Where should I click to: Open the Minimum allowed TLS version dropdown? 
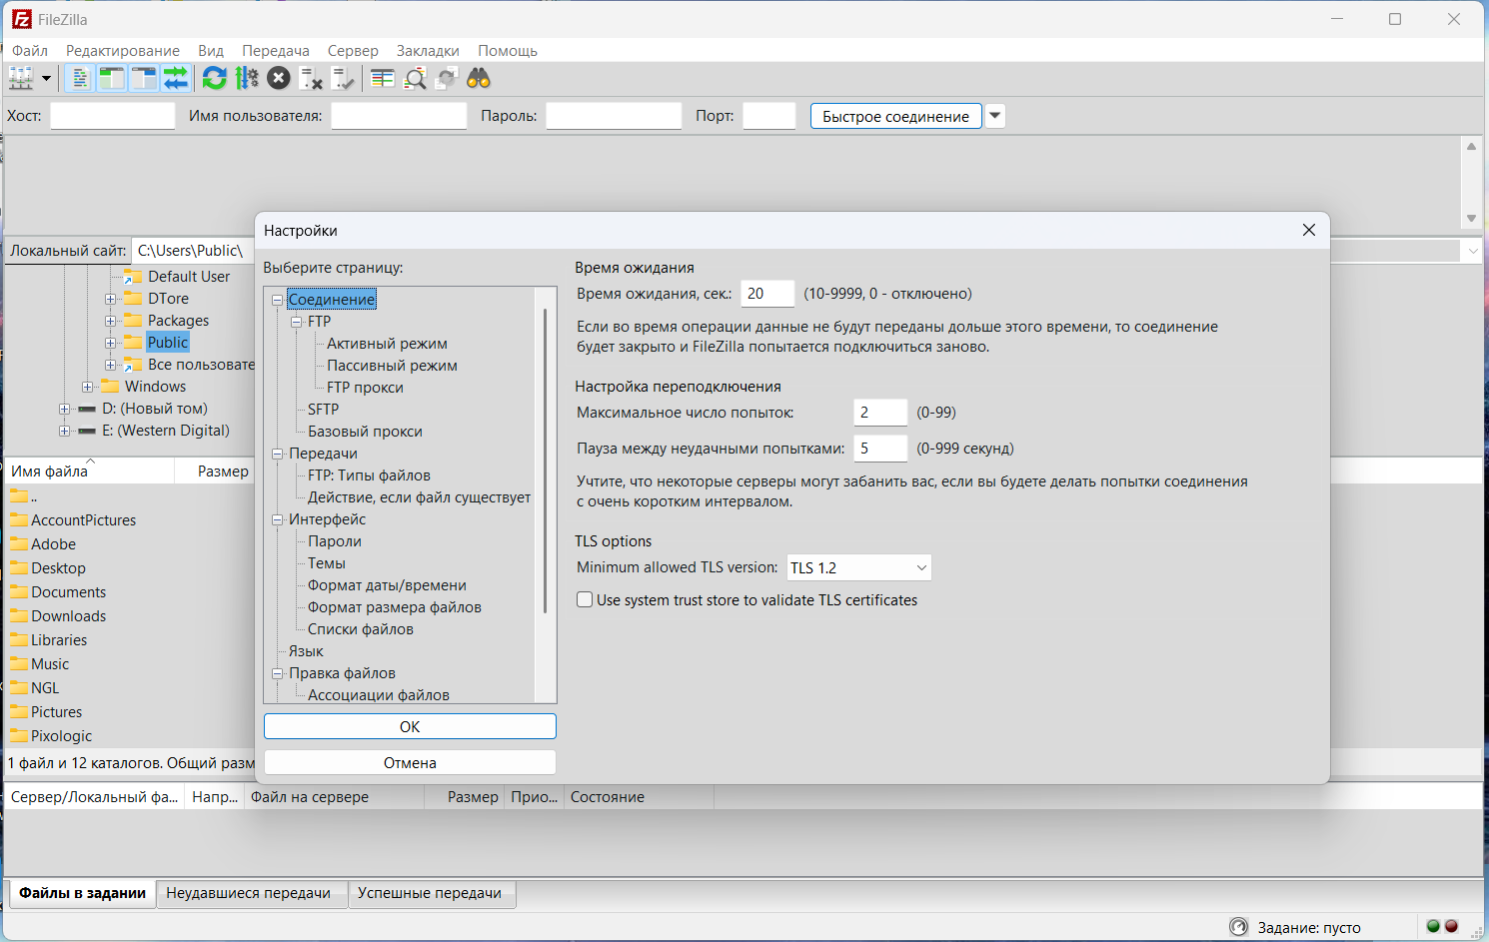pyautogui.click(x=858, y=567)
